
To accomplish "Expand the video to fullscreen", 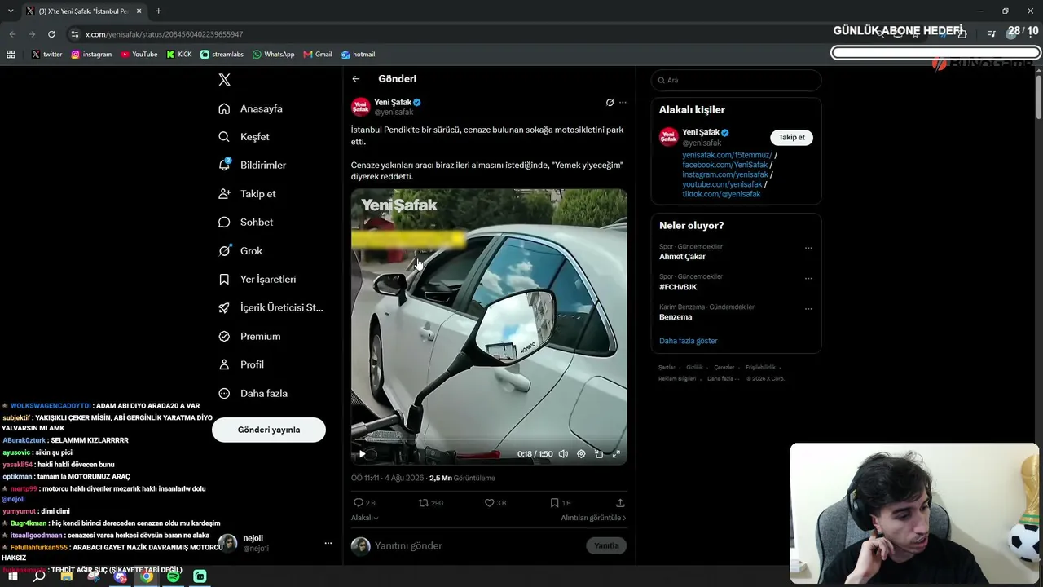I will click(616, 454).
